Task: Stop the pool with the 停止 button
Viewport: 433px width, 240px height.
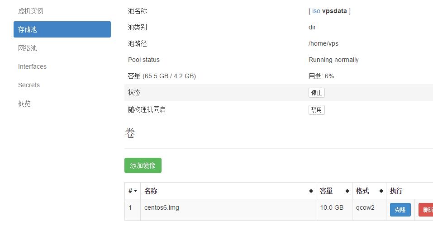Action: tap(316, 93)
